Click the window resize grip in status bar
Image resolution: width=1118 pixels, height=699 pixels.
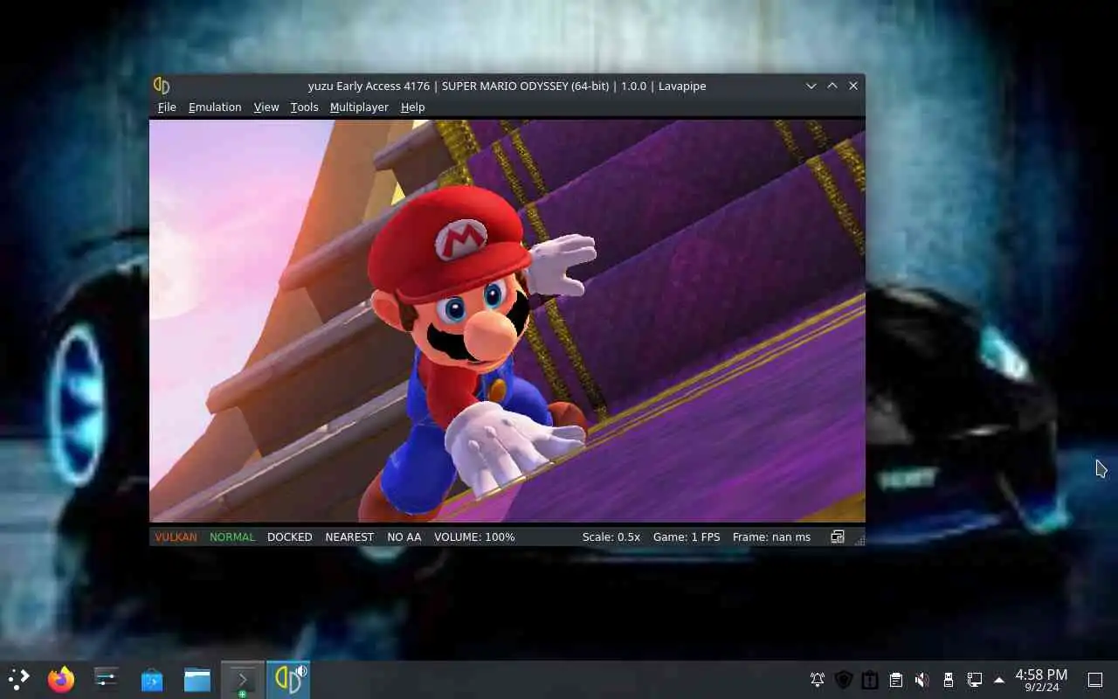(x=859, y=540)
